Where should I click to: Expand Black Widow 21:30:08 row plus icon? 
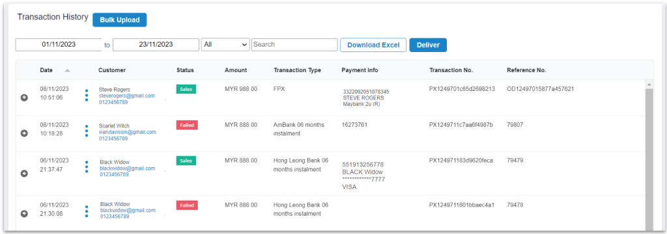[x=24, y=213]
